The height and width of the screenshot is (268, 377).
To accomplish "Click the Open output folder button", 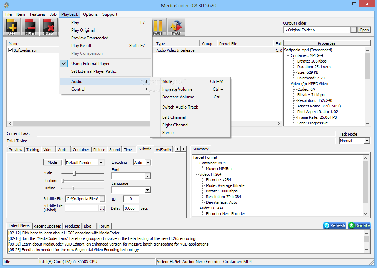I will pyautogui.click(x=364, y=30).
